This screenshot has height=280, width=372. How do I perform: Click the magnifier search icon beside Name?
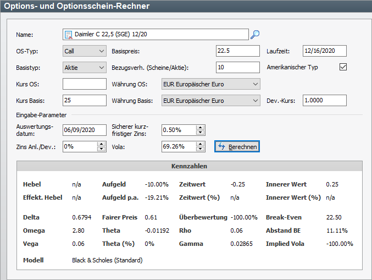tap(255, 35)
